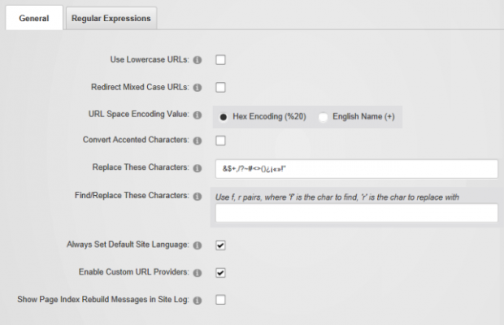This screenshot has width=504, height=325.
Task: Click info icon next to Replace These Characters
Action: click(198, 168)
